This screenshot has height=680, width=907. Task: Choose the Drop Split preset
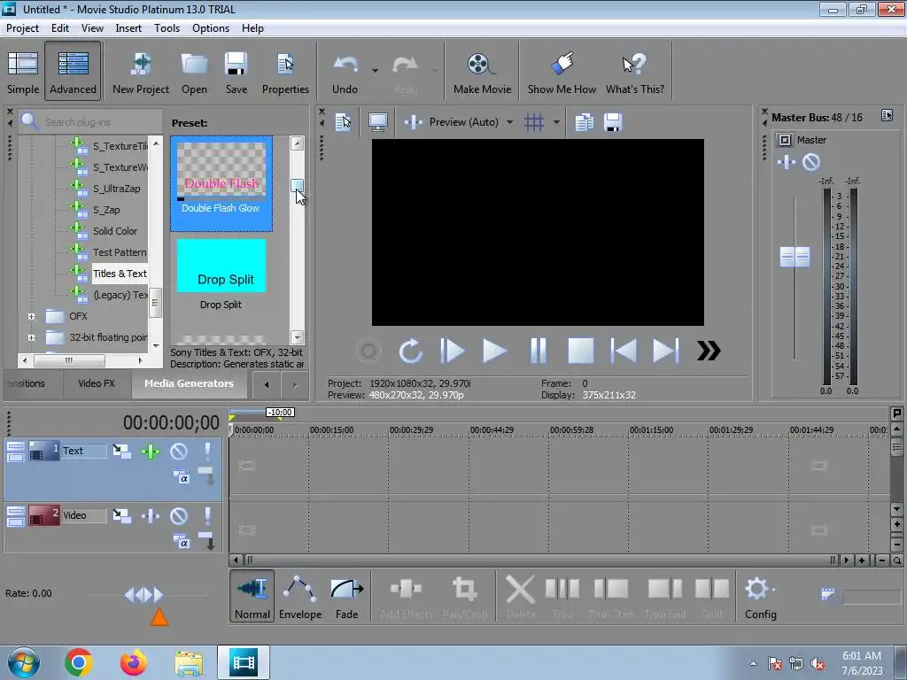pyautogui.click(x=221, y=275)
